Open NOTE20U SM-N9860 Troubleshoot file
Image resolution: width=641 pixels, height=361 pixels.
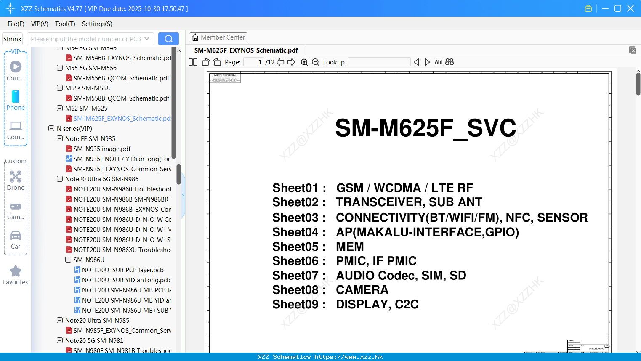point(118,189)
